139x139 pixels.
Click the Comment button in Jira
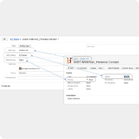82,68
